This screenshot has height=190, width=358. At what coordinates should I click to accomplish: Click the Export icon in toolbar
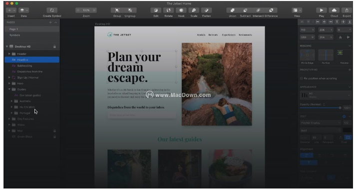(x=347, y=10)
